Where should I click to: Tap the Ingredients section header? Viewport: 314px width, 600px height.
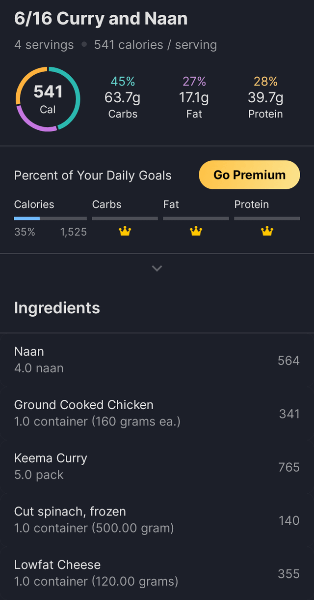[57, 308]
